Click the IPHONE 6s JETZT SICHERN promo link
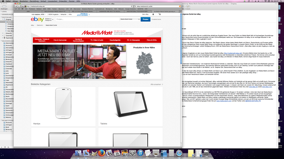Image resolution: width=284 pixels, height=159 pixels. tap(83, 14)
